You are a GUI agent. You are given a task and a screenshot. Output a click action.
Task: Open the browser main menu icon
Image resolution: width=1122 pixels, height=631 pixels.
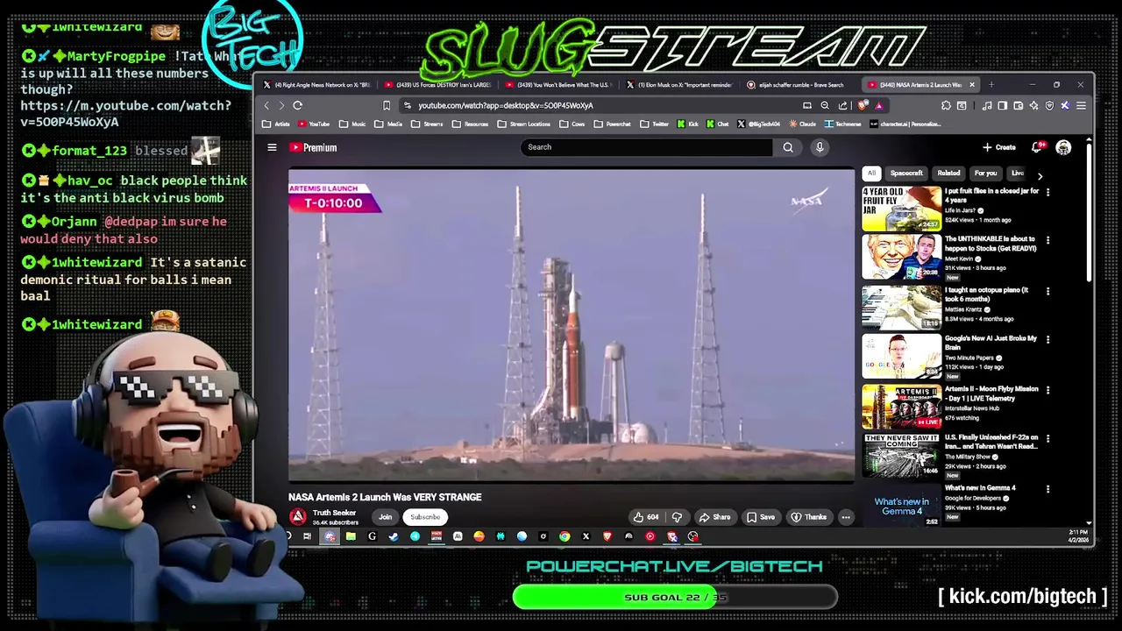pyautogui.click(x=1081, y=105)
